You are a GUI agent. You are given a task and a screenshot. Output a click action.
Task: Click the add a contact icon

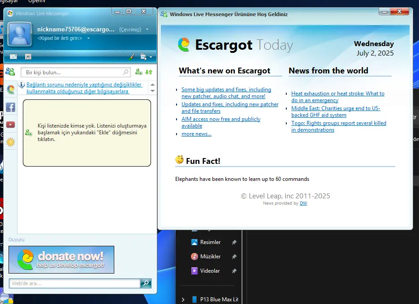tap(138, 72)
